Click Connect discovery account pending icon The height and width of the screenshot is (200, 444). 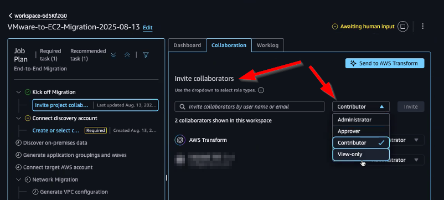pyautogui.click(x=28, y=118)
